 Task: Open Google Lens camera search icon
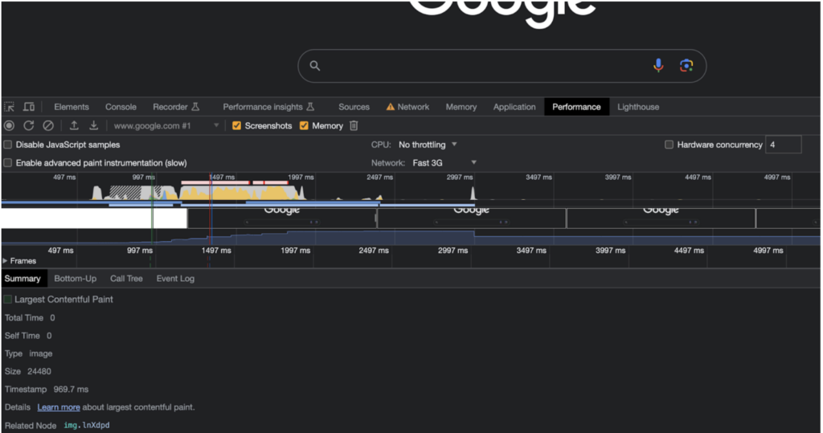tap(686, 65)
